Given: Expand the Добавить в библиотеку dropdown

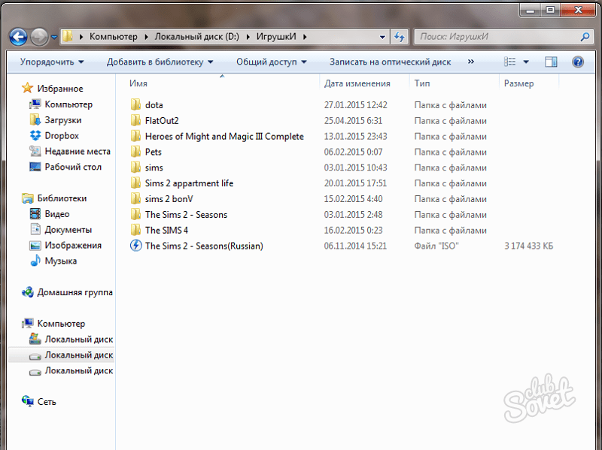Looking at the screenshot, I should tap(160, 62).
